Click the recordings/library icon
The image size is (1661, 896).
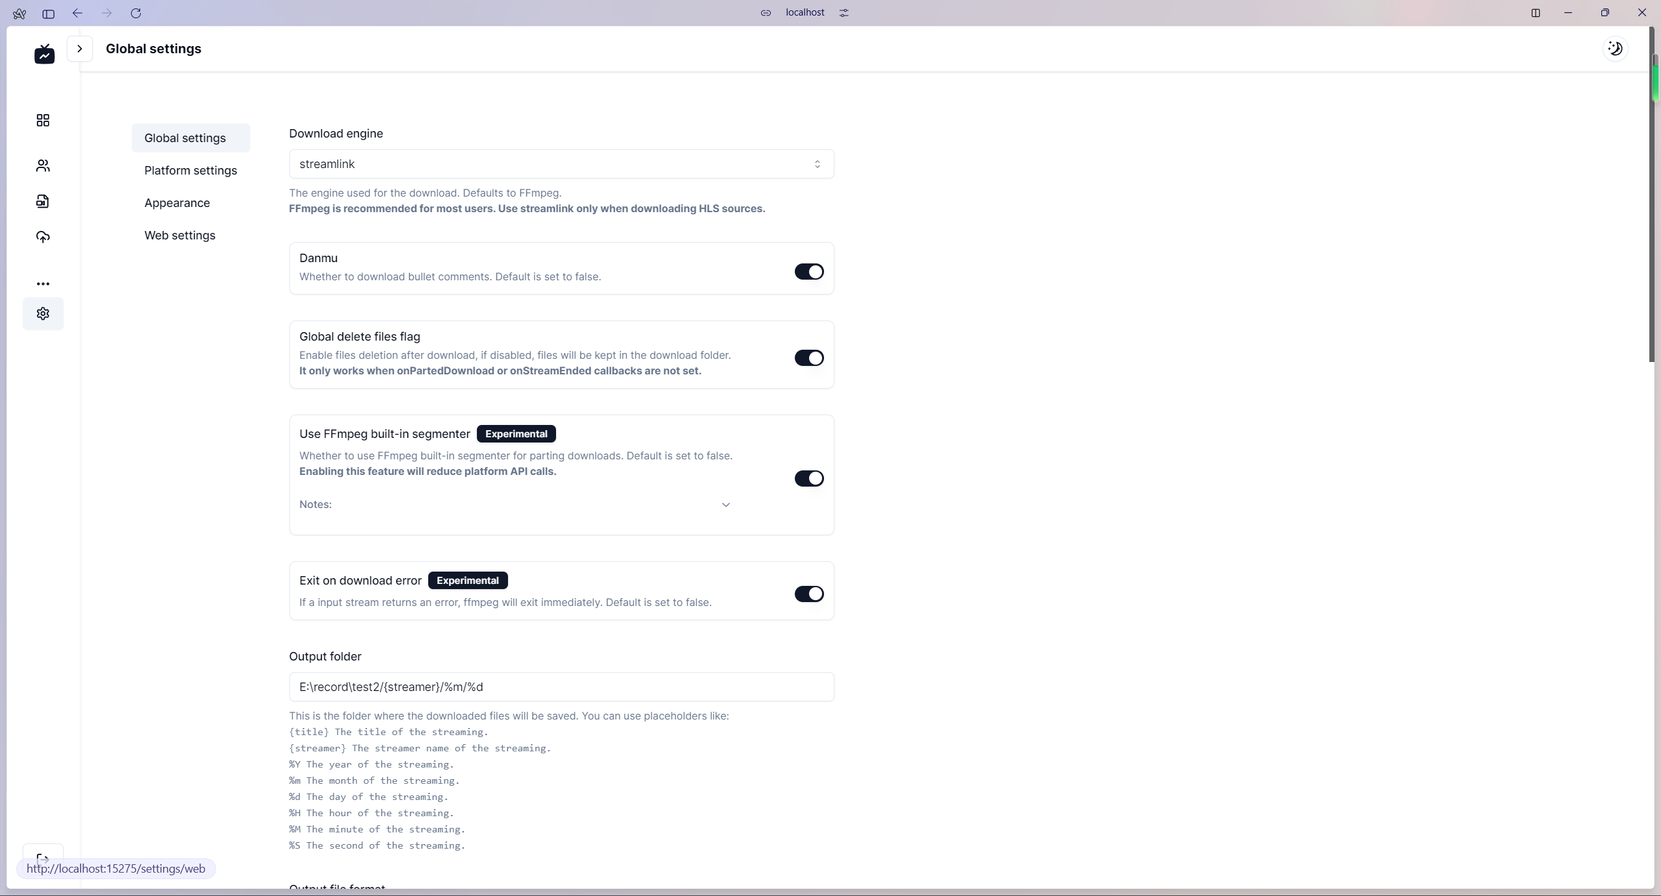click(43, 201)
